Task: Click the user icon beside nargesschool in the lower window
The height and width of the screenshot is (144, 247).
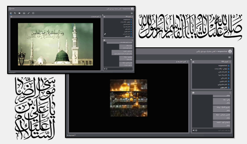Action: 229,66
